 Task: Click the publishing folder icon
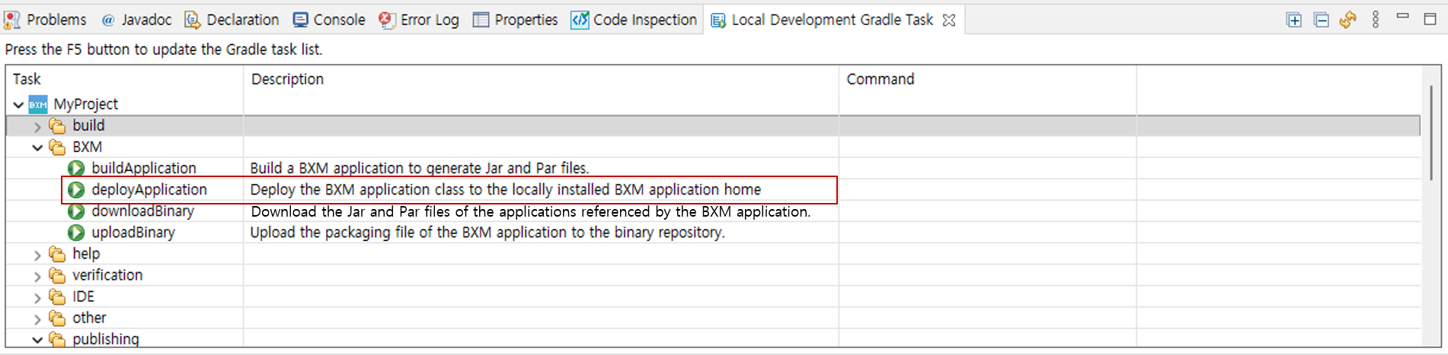[57, 339]
